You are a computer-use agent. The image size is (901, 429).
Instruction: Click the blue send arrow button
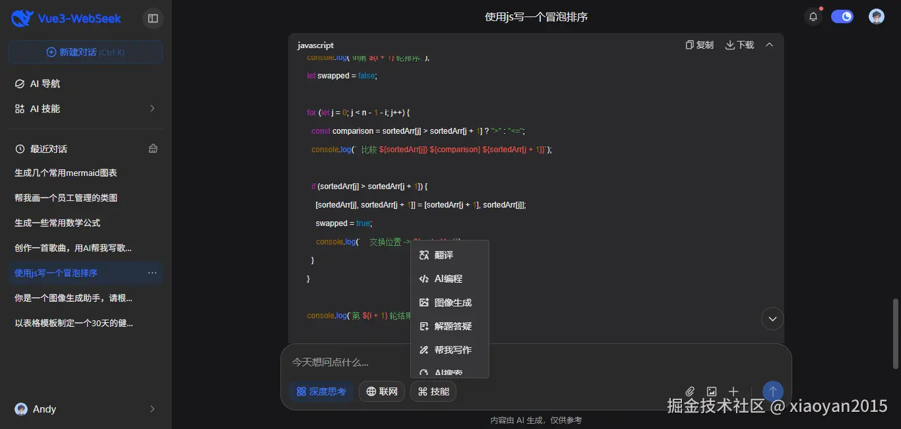point(772,391)
